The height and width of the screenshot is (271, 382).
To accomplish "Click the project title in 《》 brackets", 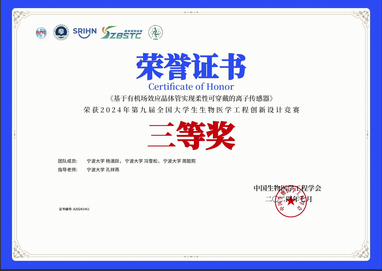I will (191, 98).
